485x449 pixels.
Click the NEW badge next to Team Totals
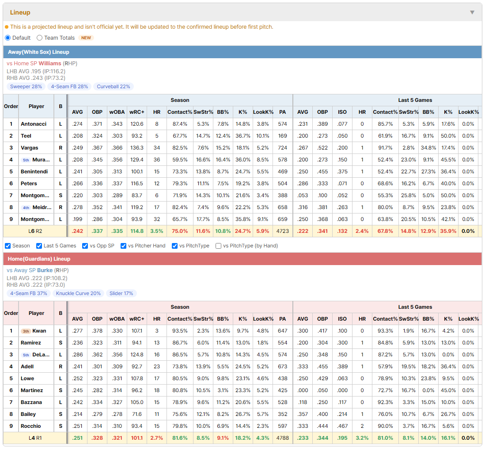click(x=86, y=37)
